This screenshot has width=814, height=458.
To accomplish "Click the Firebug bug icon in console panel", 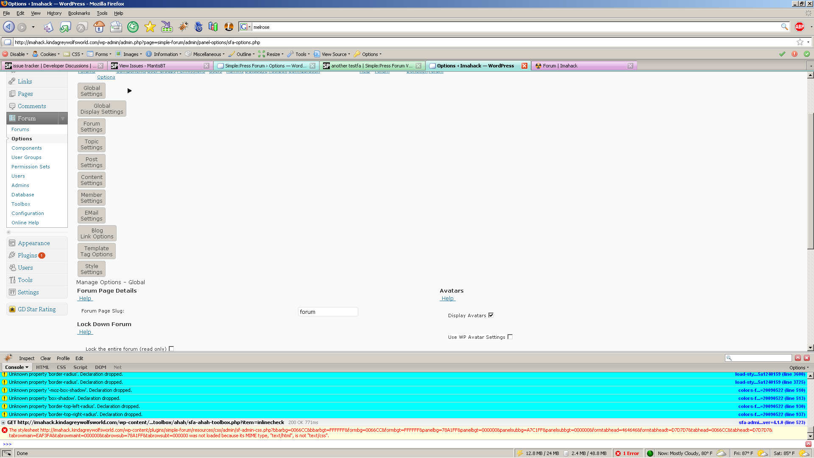I will coord(8,358).
